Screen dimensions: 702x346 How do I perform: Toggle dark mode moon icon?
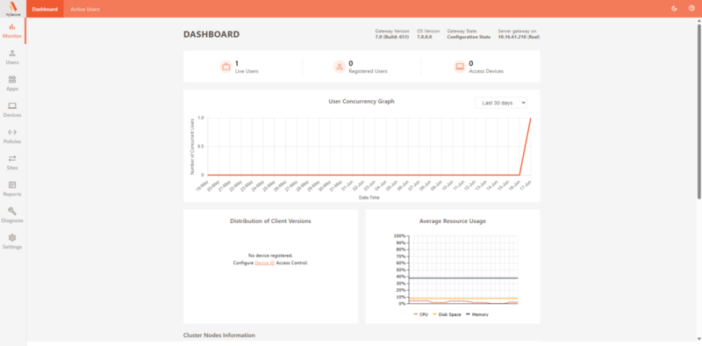[674, 9]
